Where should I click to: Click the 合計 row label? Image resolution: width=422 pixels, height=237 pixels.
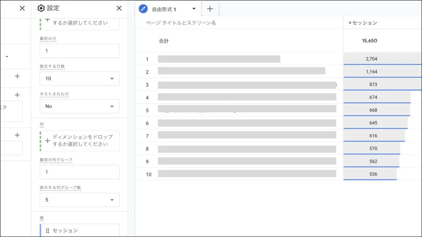coord(164,41)
